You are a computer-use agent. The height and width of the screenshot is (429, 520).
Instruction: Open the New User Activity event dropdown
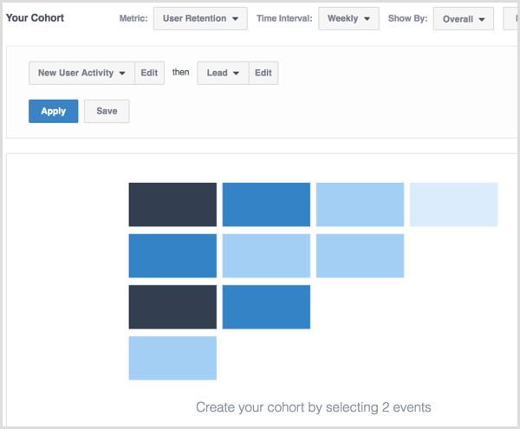point(82,74)
